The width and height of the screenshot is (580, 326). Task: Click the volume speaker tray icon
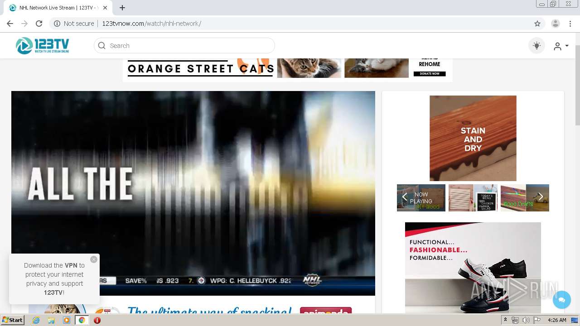click(x=526, y=320)
